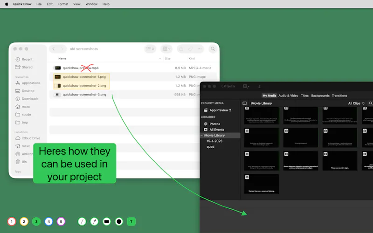Screen dimensions: 373x233
Task: Choose the yellow color swatch numbered 2
Action: [24, 222]
